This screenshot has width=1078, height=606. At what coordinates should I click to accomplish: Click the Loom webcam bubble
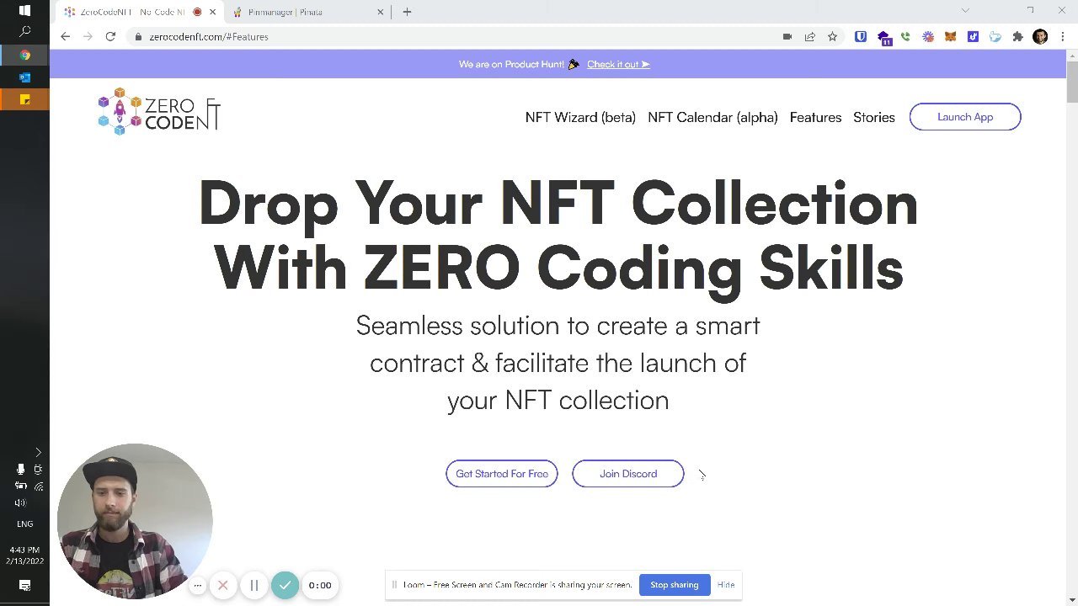[135, 520]
